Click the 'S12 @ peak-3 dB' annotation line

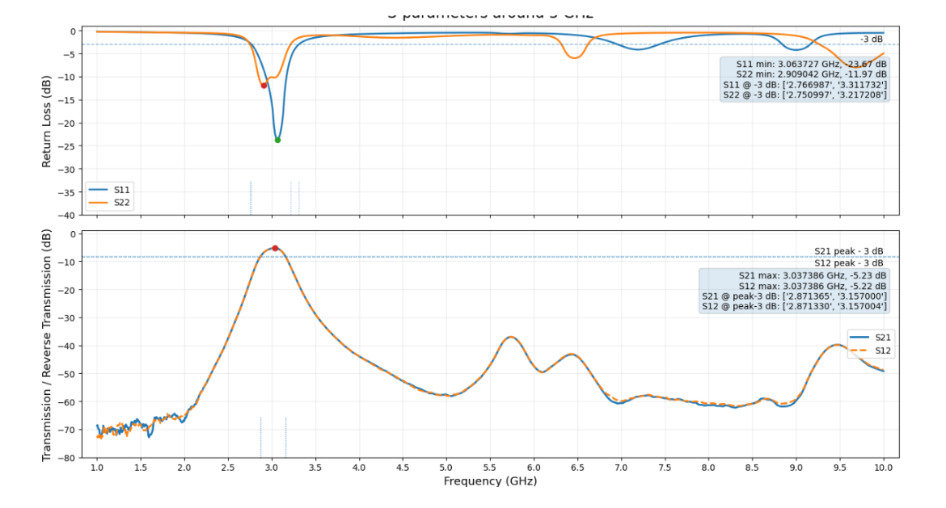(794, 306)
